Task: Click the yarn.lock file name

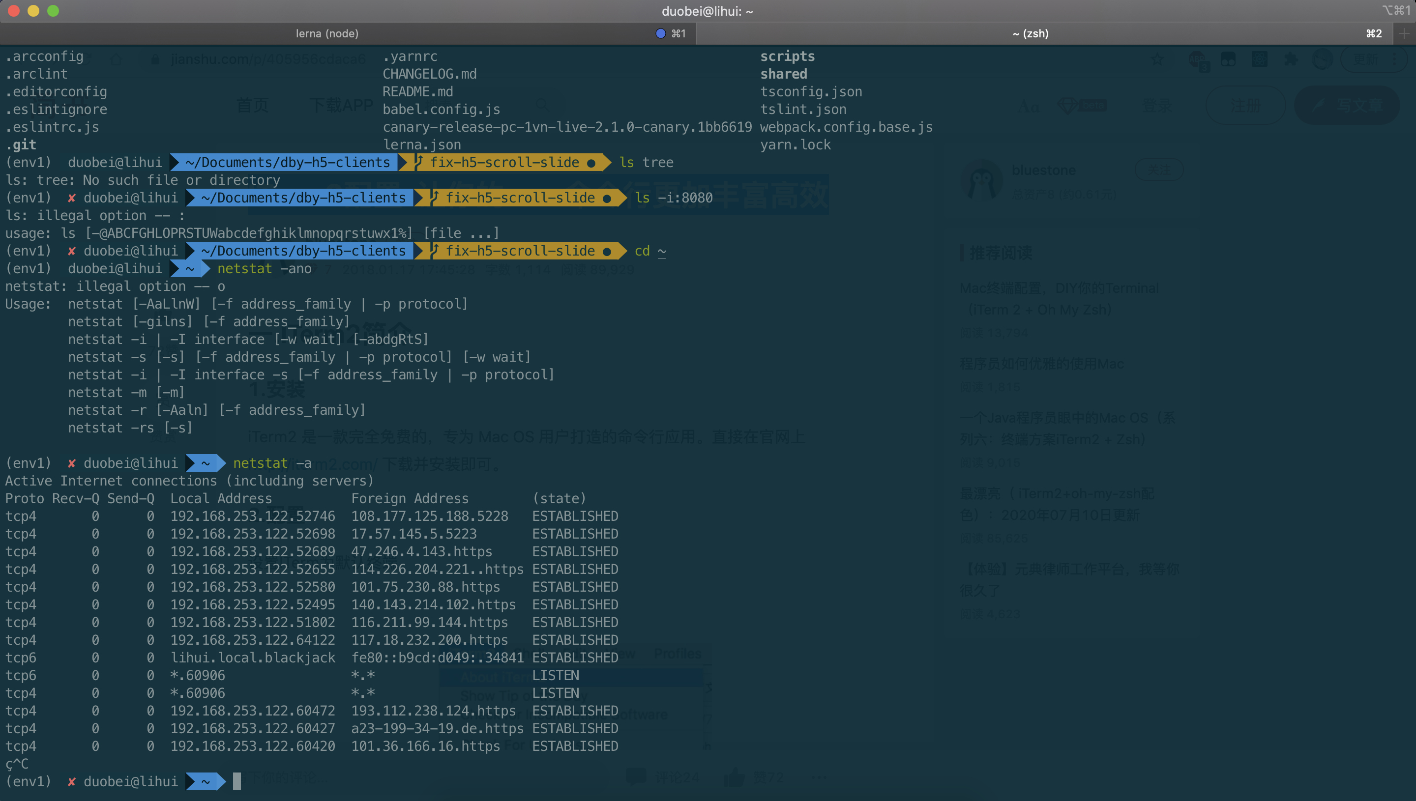Action: tap(795, 144)
